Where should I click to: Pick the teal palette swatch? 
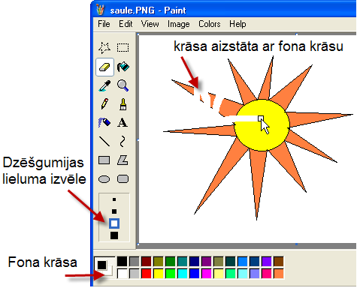(x=183, y=262)
